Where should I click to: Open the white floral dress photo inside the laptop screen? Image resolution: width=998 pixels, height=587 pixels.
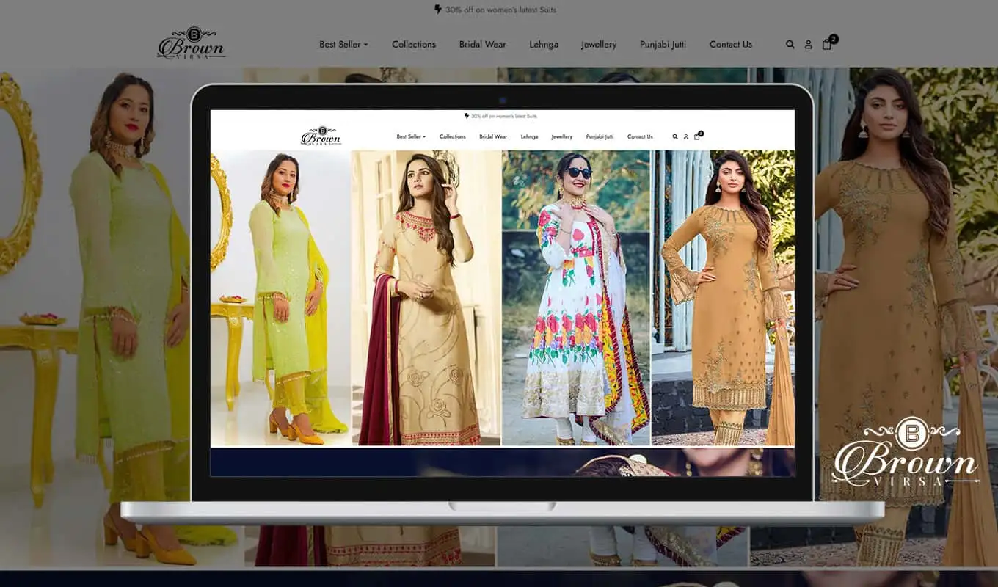click(x=576, y=298)
